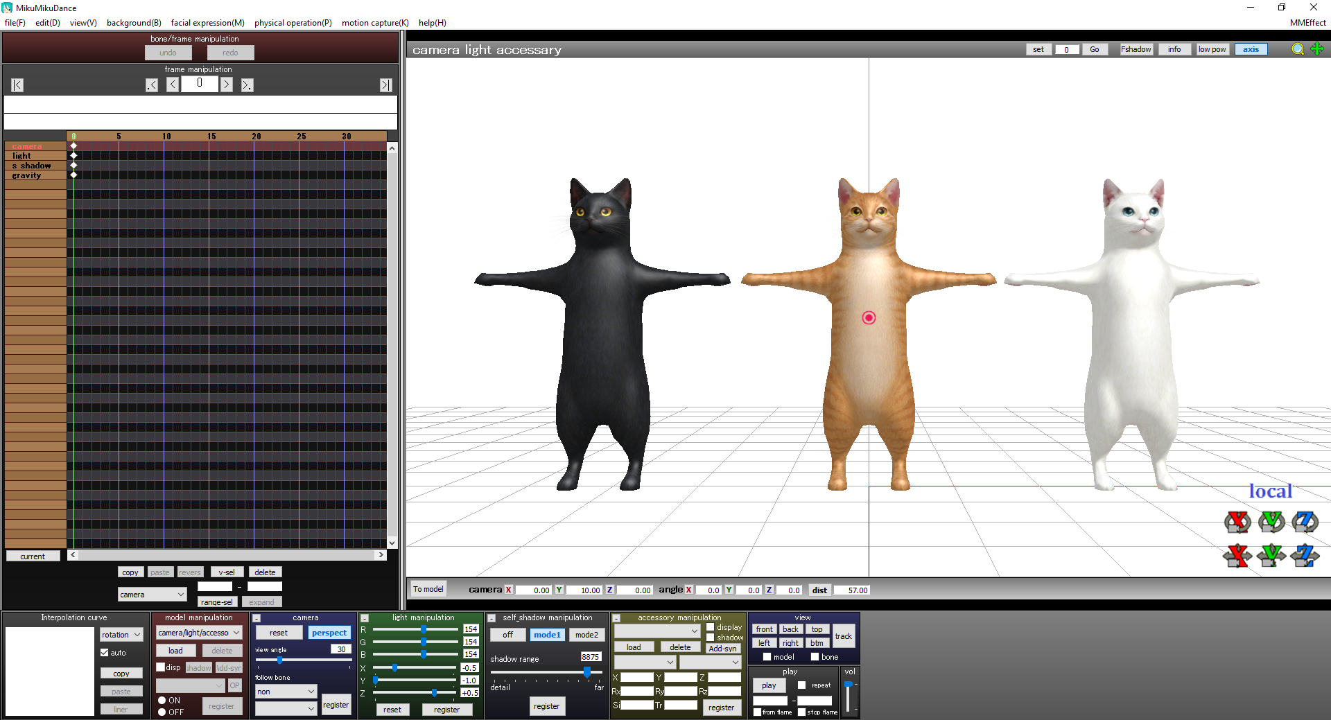This screenshot has width=1331, height=720.
Task: Collapse the camera panel minus button
Action: [x=256, y=618]
